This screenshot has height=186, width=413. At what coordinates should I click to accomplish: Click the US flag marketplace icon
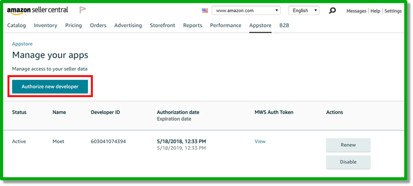[205, 10]
